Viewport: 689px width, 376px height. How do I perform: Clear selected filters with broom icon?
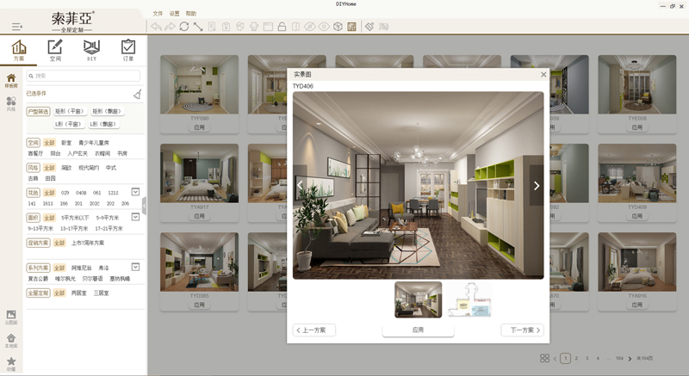tap(138, 94)
